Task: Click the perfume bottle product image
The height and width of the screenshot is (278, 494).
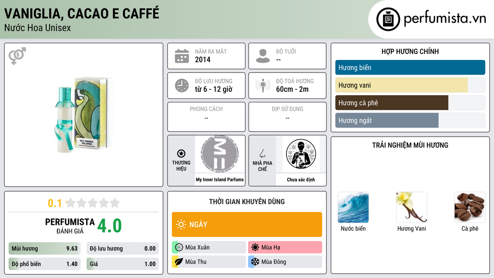Action: (84, 115)
